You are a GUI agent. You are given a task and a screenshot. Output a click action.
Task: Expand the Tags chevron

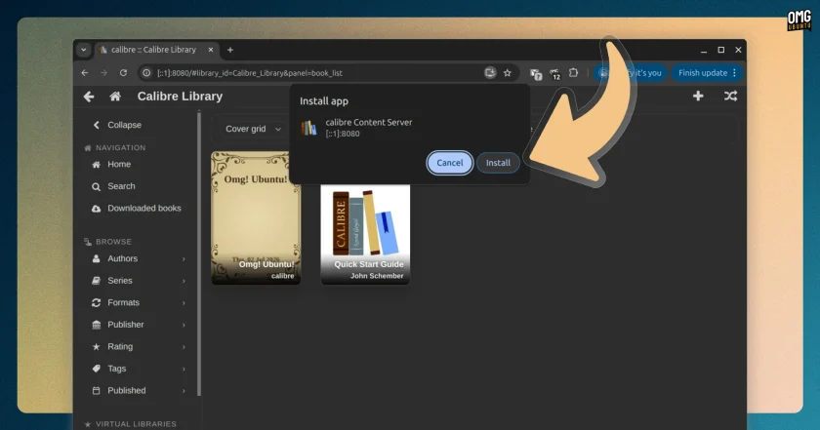pos(184,369)
